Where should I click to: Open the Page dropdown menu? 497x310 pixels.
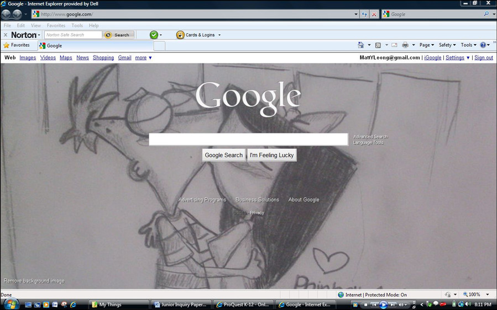[x=427, y=45]
